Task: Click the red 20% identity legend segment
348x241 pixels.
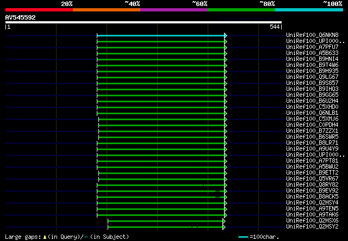Action: (39, 10)
